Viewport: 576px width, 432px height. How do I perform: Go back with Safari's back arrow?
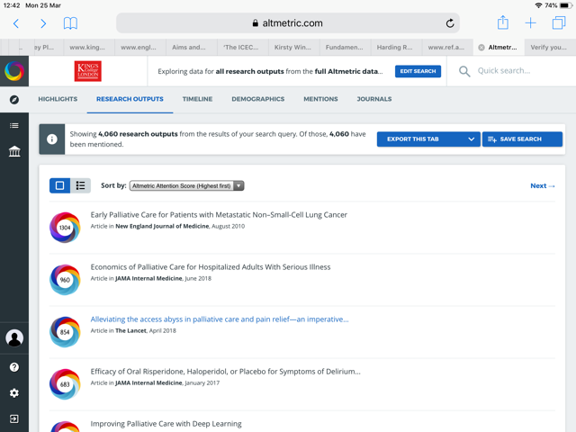coord(16,23)
